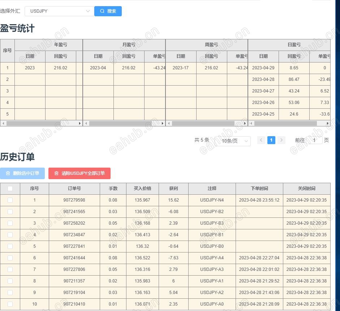Click the previous page arrow in pagination
The height and width of the screenshot is (311, 340).
click(261, 140)
